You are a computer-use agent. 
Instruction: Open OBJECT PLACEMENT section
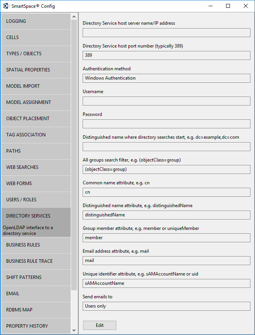[x=36, y=119]
